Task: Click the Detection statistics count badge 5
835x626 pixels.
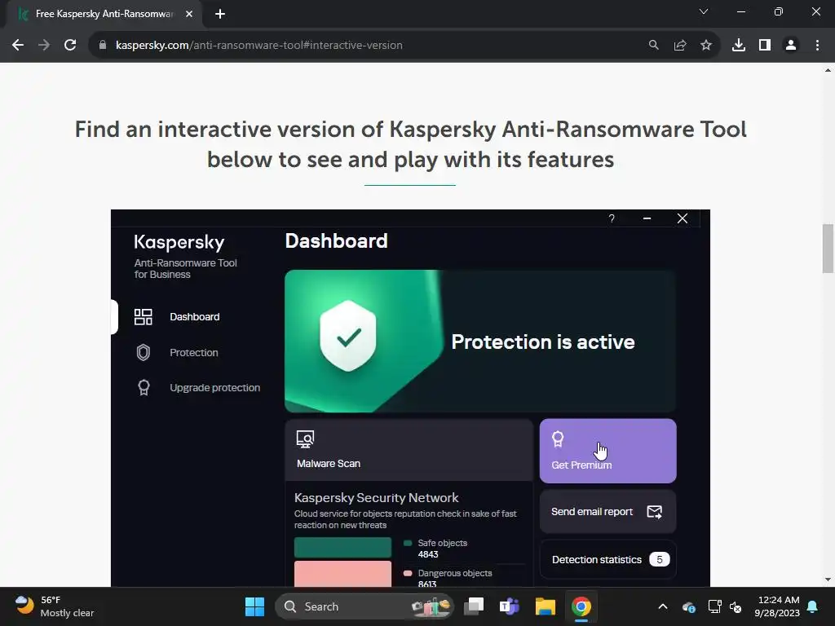Action: tap(659, 559)
